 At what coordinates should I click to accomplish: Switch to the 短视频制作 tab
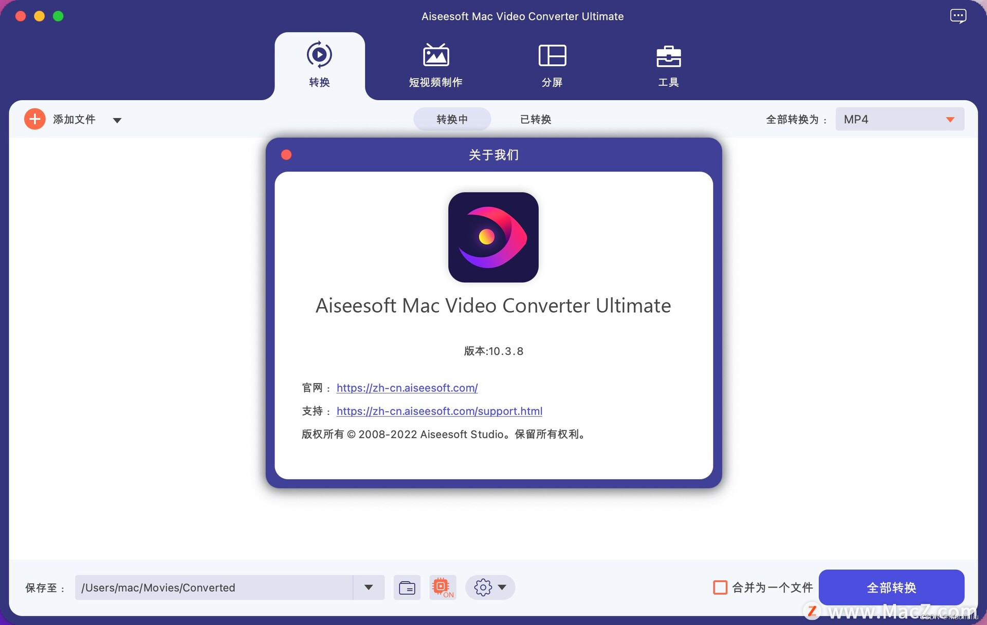coord(435,66)
